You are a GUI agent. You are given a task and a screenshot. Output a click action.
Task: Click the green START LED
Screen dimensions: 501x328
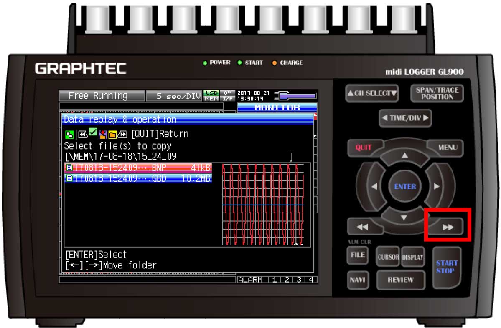click(240, 63)
